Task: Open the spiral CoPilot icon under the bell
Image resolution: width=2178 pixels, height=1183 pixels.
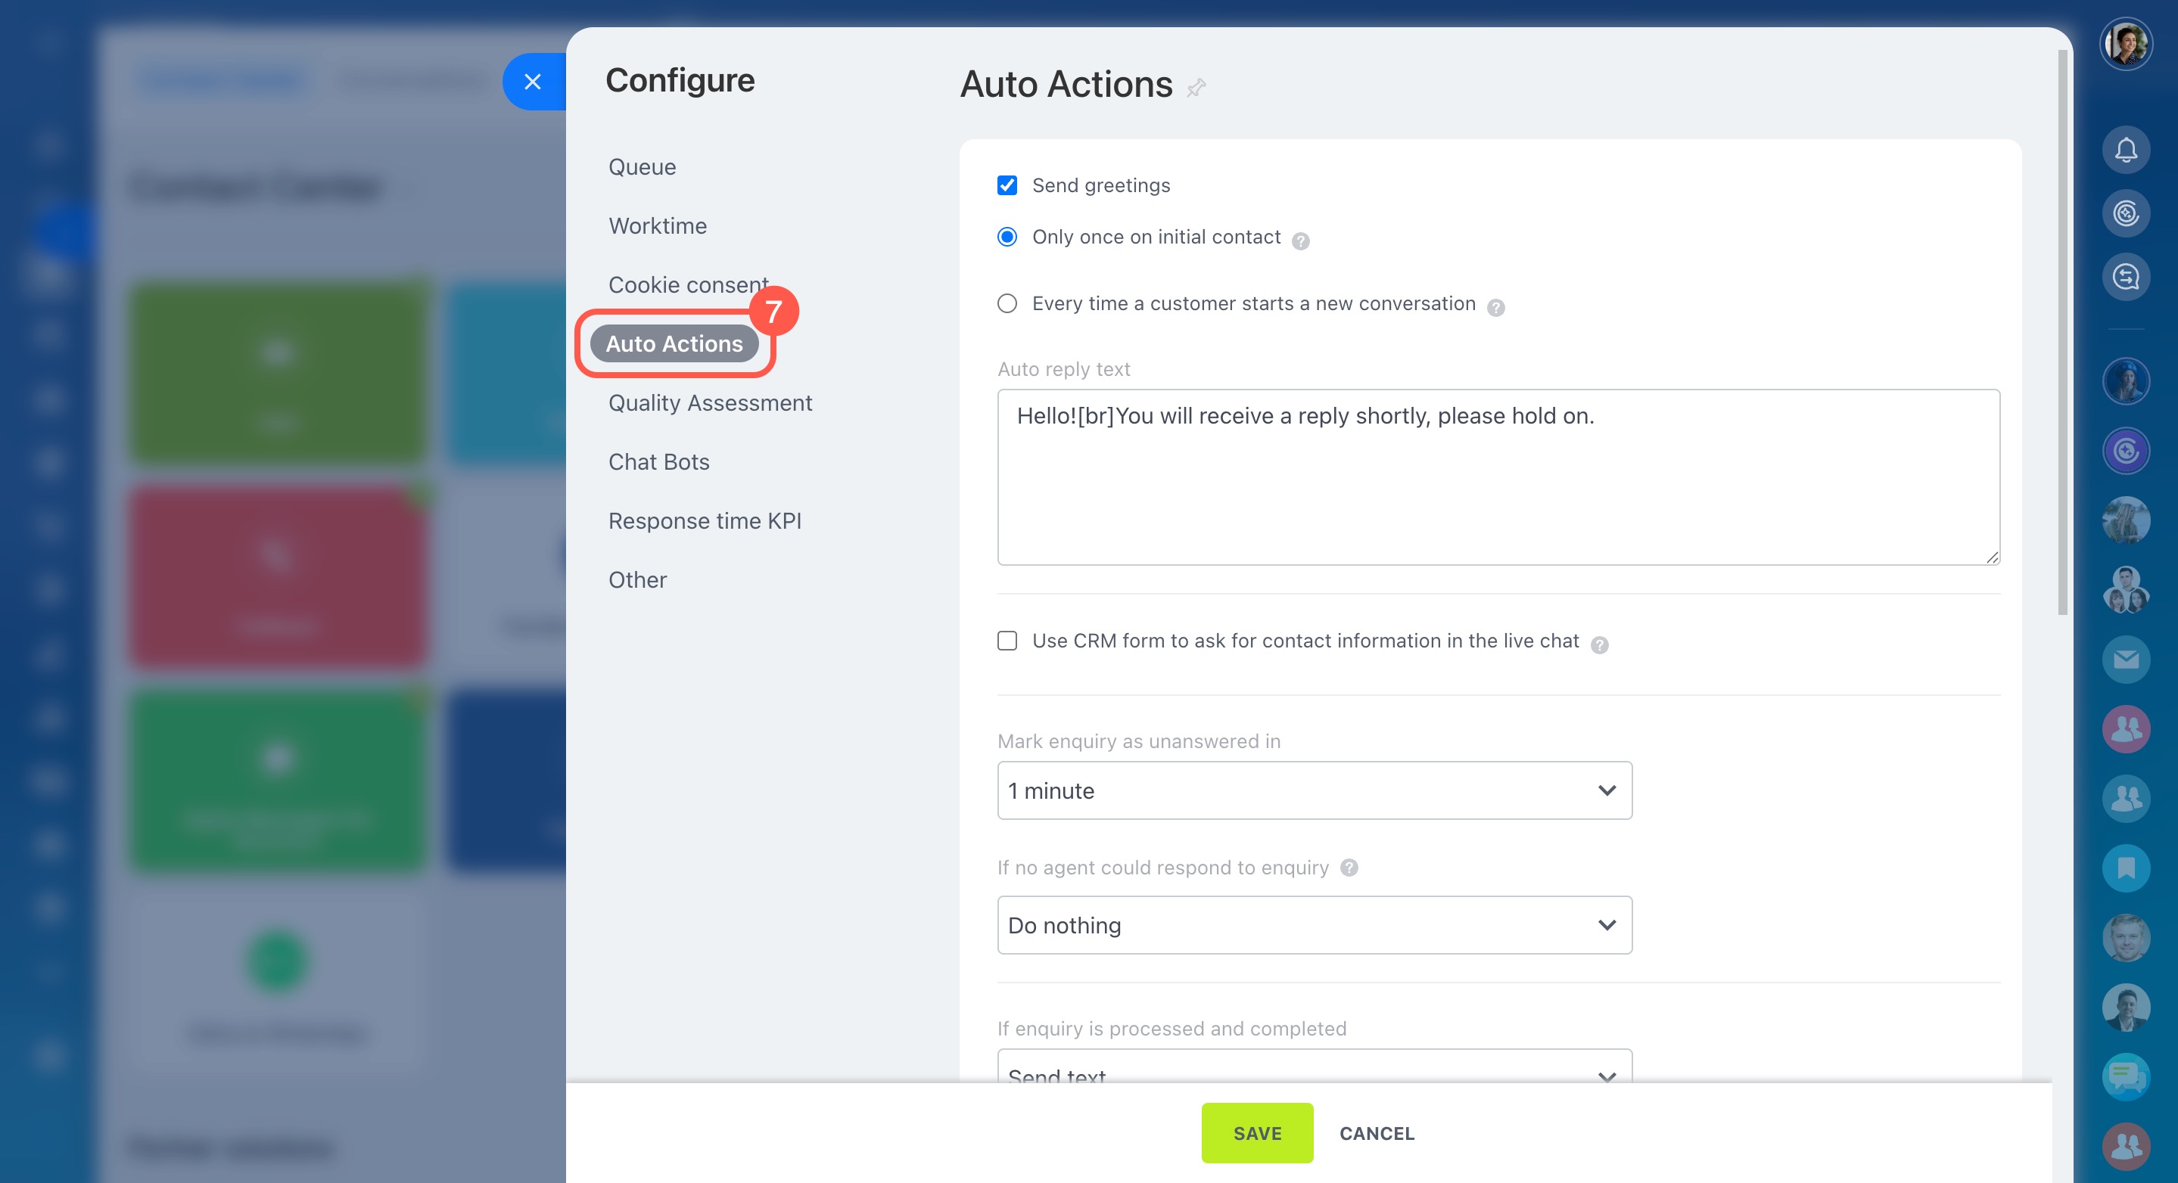Action: pos(2126,214)
